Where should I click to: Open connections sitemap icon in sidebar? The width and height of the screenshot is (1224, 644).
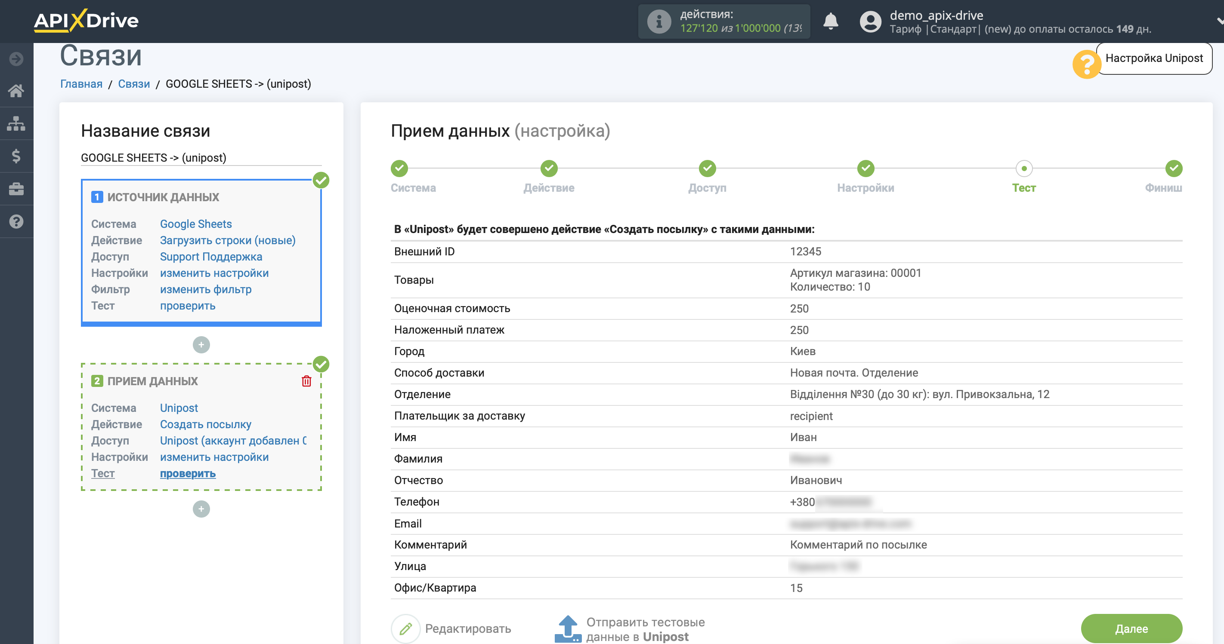click(x=16, y=123)
